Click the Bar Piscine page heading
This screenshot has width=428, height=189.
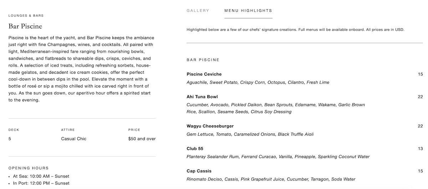[x=25, y=26]
